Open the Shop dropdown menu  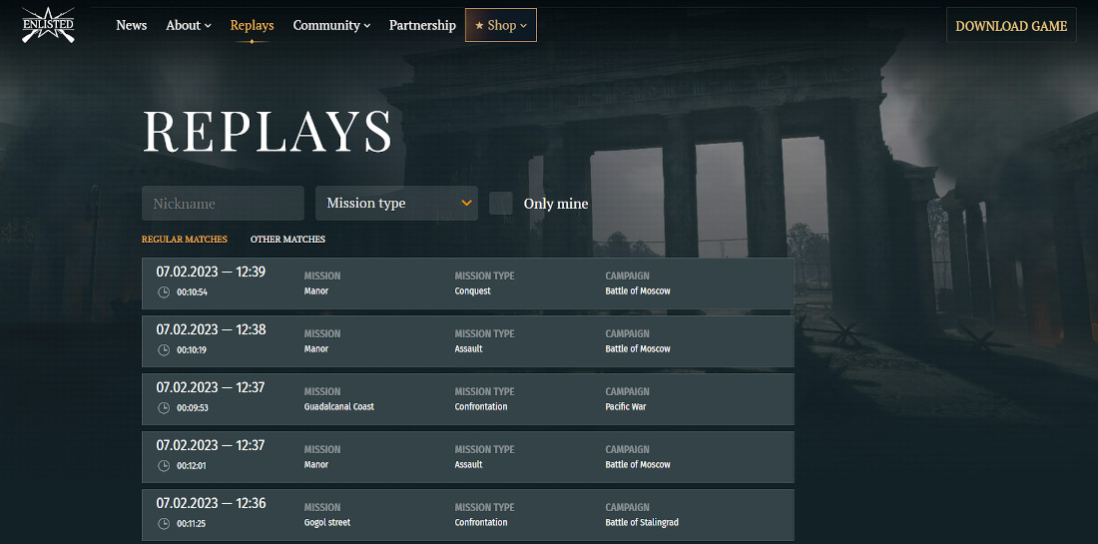click(501, 25)
